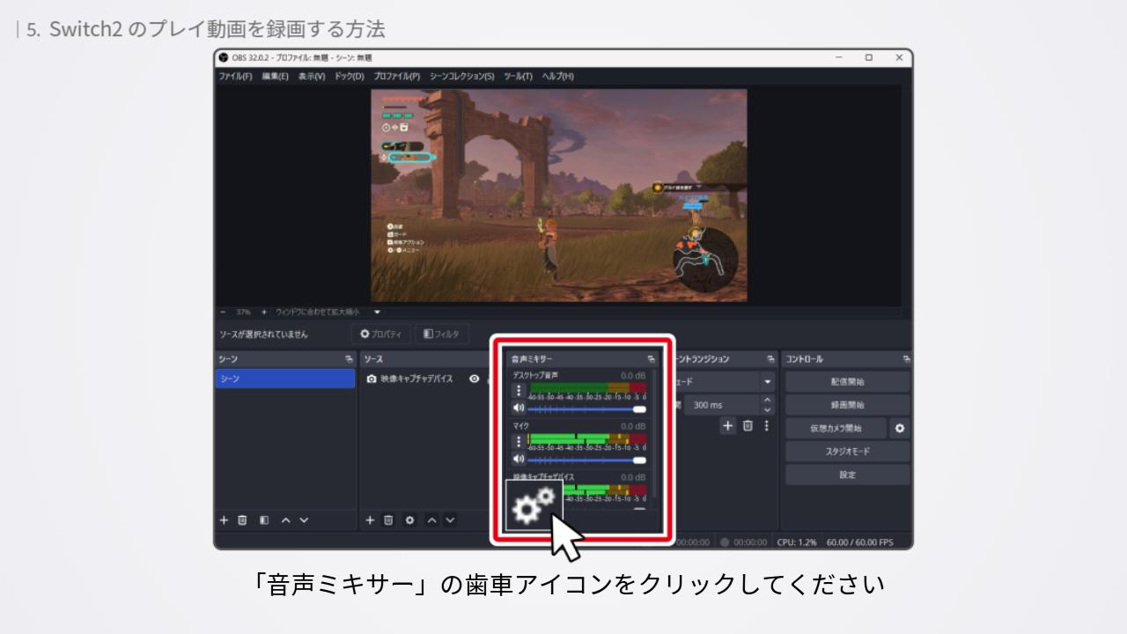This screenshot has height=634, width=1127.
Task: Open the ツール(T) menu
Action: pyautogui.click(x=518, y=77)
